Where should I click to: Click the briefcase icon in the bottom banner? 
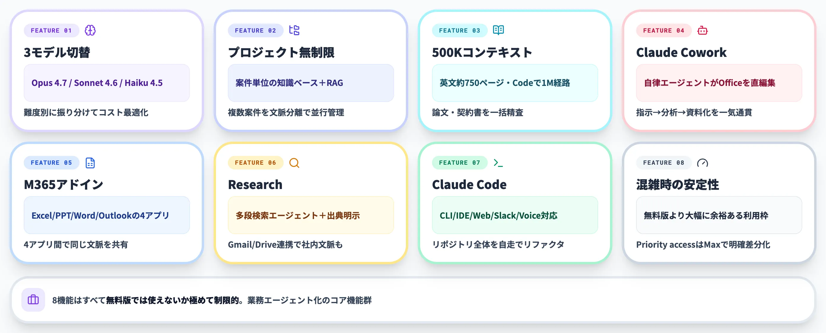(33, 300)
